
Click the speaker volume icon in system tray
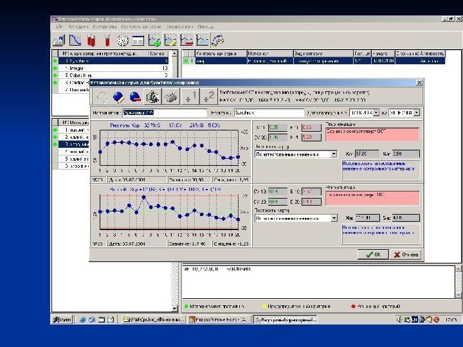[399, 319]
